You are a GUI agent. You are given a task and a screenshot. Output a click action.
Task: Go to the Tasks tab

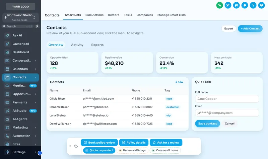(x=128, y=15)
